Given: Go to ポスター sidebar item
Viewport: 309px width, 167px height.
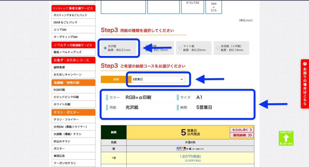Looking at the screenshot, I should click(x=73, y=149).
